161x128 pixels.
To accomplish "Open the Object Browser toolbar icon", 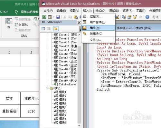I will click(135, 17).
